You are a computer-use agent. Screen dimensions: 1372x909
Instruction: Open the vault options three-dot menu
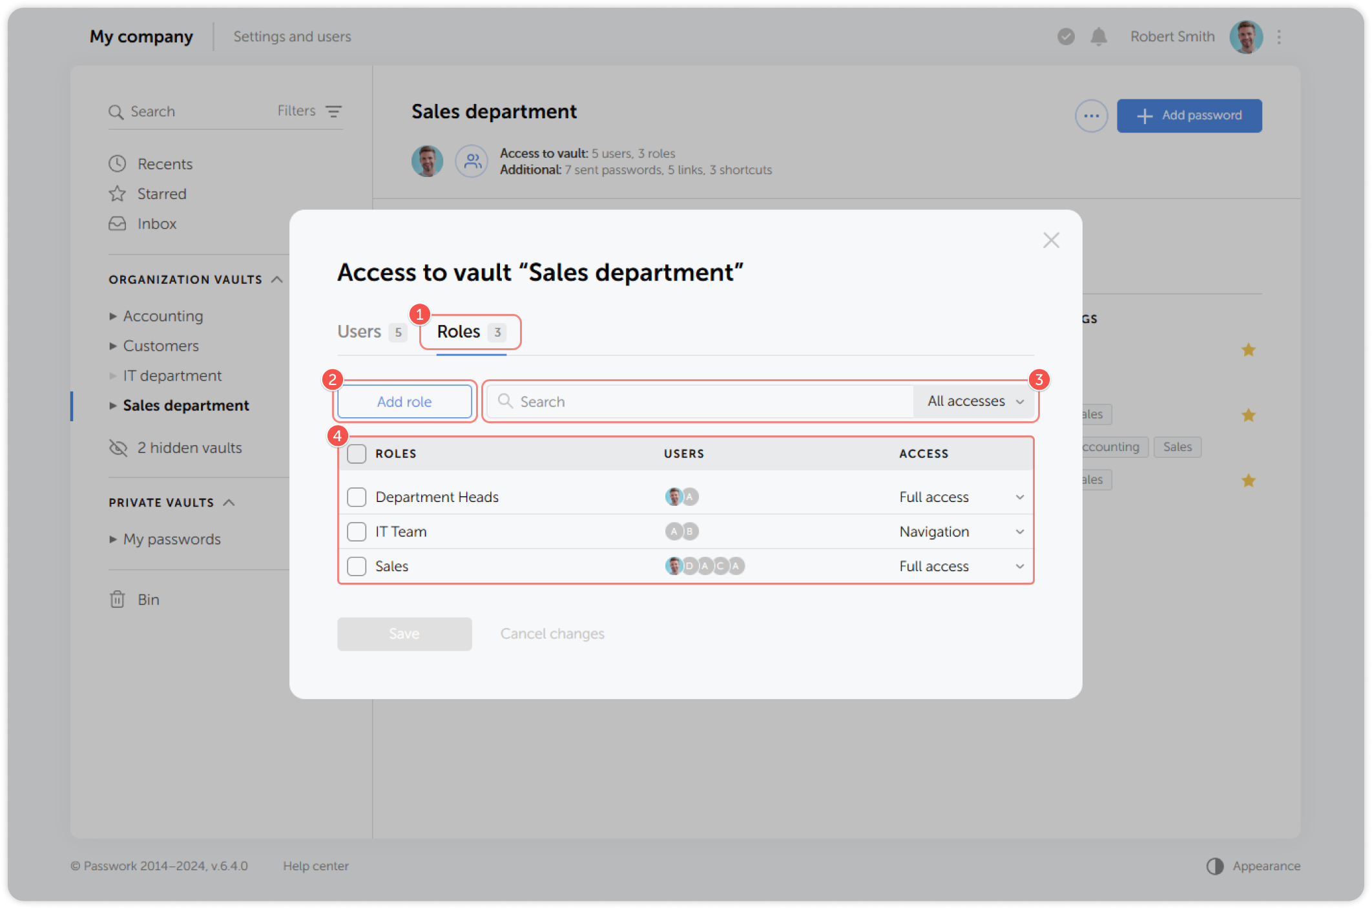click(x=1091, y=116)
